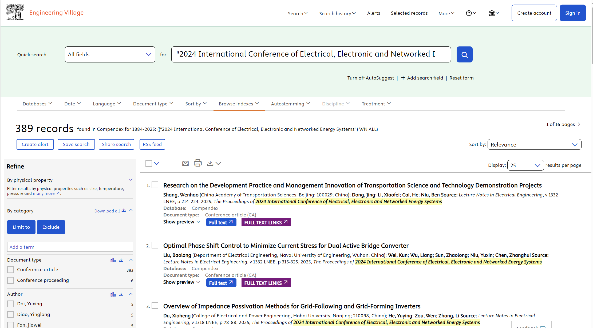Tick the Dai, Yuxing author checkbox
The image size is (593, 328).
pos(11,304)
